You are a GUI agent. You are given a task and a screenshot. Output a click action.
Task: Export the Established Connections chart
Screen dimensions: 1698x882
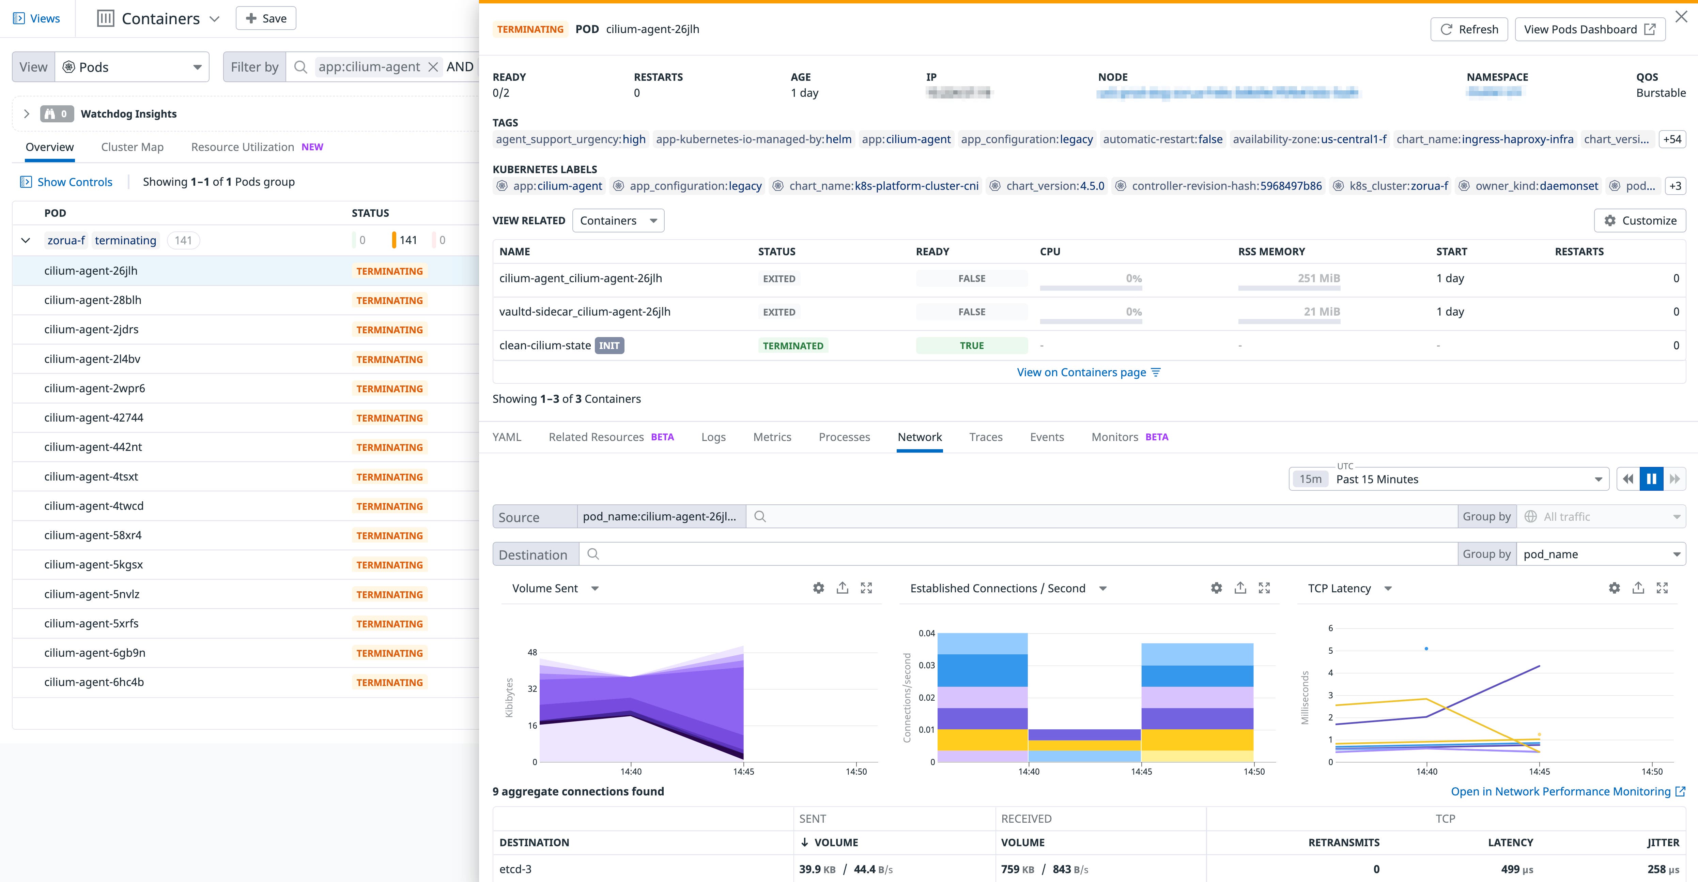click(1240, 587)
